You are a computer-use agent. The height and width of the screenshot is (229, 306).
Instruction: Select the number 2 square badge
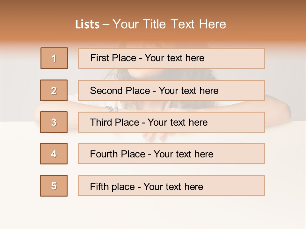click(x=54, y=90)
